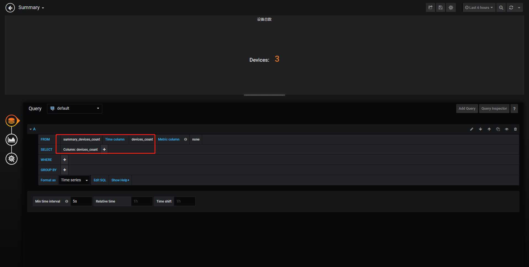
Task: Collapse query A row
Action: point(33,129)
